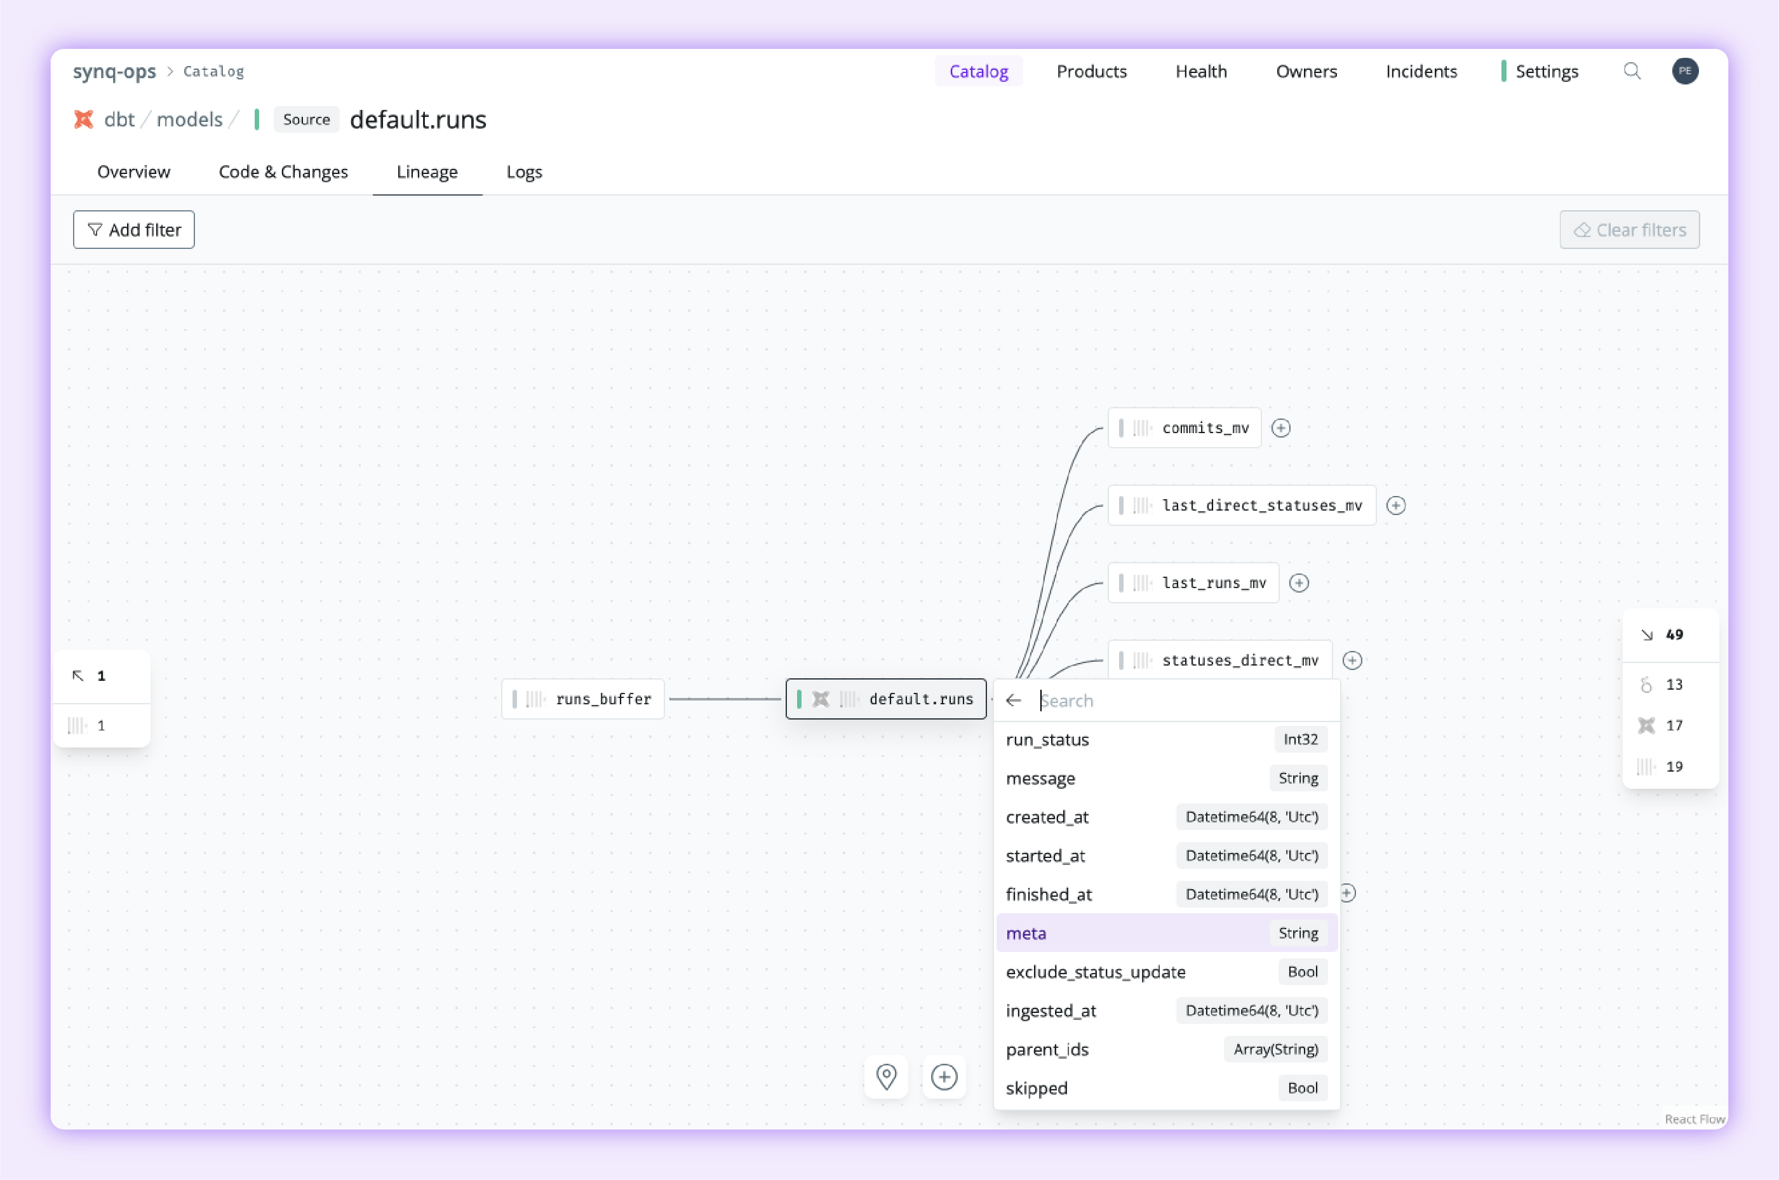Viewport: 1779px width, 1180px height.
Task: Open the PE user avatar menu
Action: (1685, 70)
